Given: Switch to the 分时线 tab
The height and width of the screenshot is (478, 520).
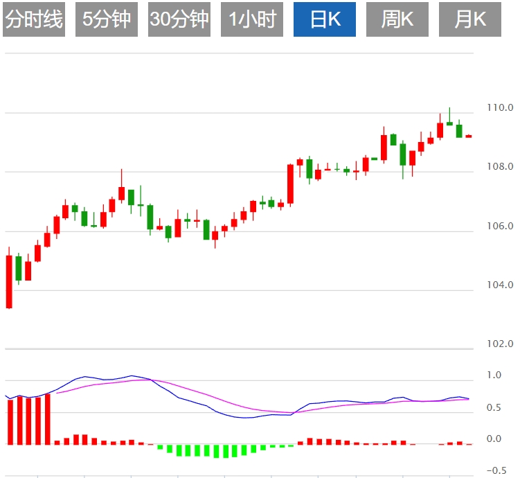Looking at the screenshot, I should coord(34,19).
